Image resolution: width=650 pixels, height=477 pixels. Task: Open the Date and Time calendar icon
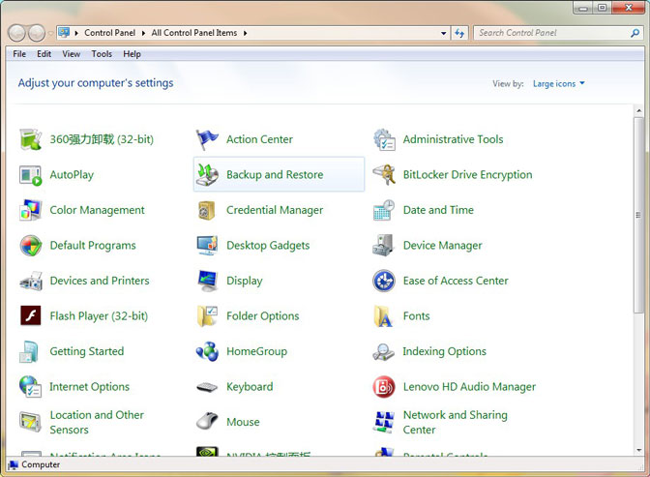[384, 210]
